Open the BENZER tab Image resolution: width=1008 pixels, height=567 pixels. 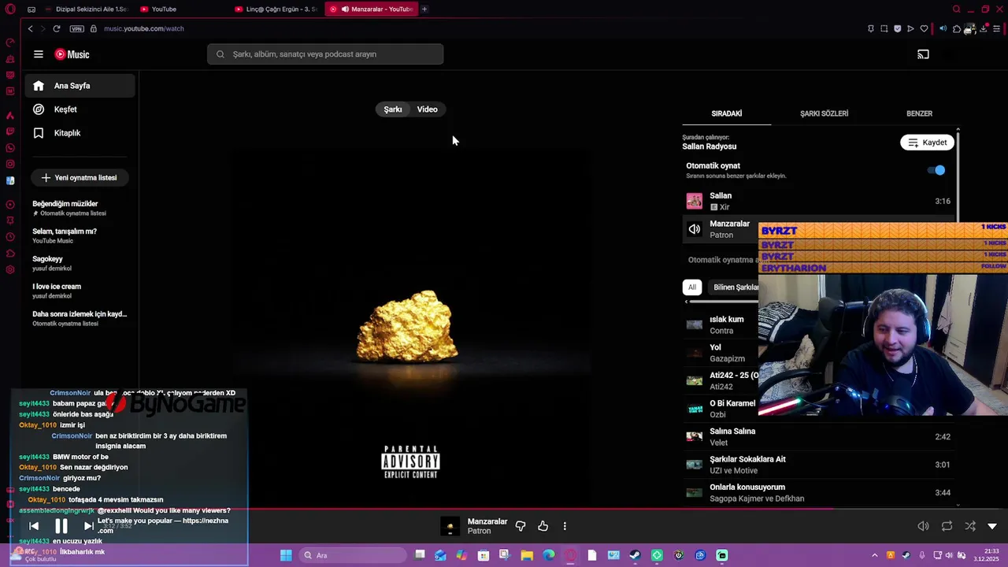(919, 113)
